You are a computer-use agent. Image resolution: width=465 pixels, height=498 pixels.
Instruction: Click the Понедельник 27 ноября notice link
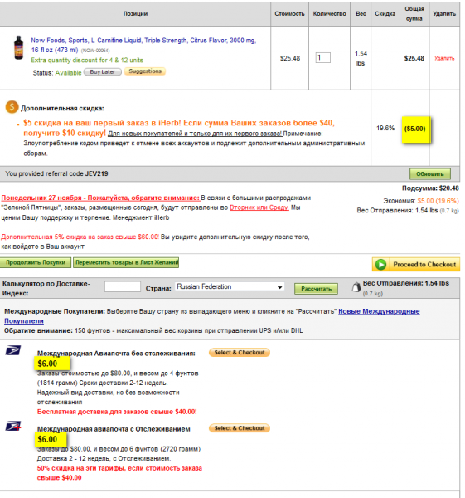(100, 198)
